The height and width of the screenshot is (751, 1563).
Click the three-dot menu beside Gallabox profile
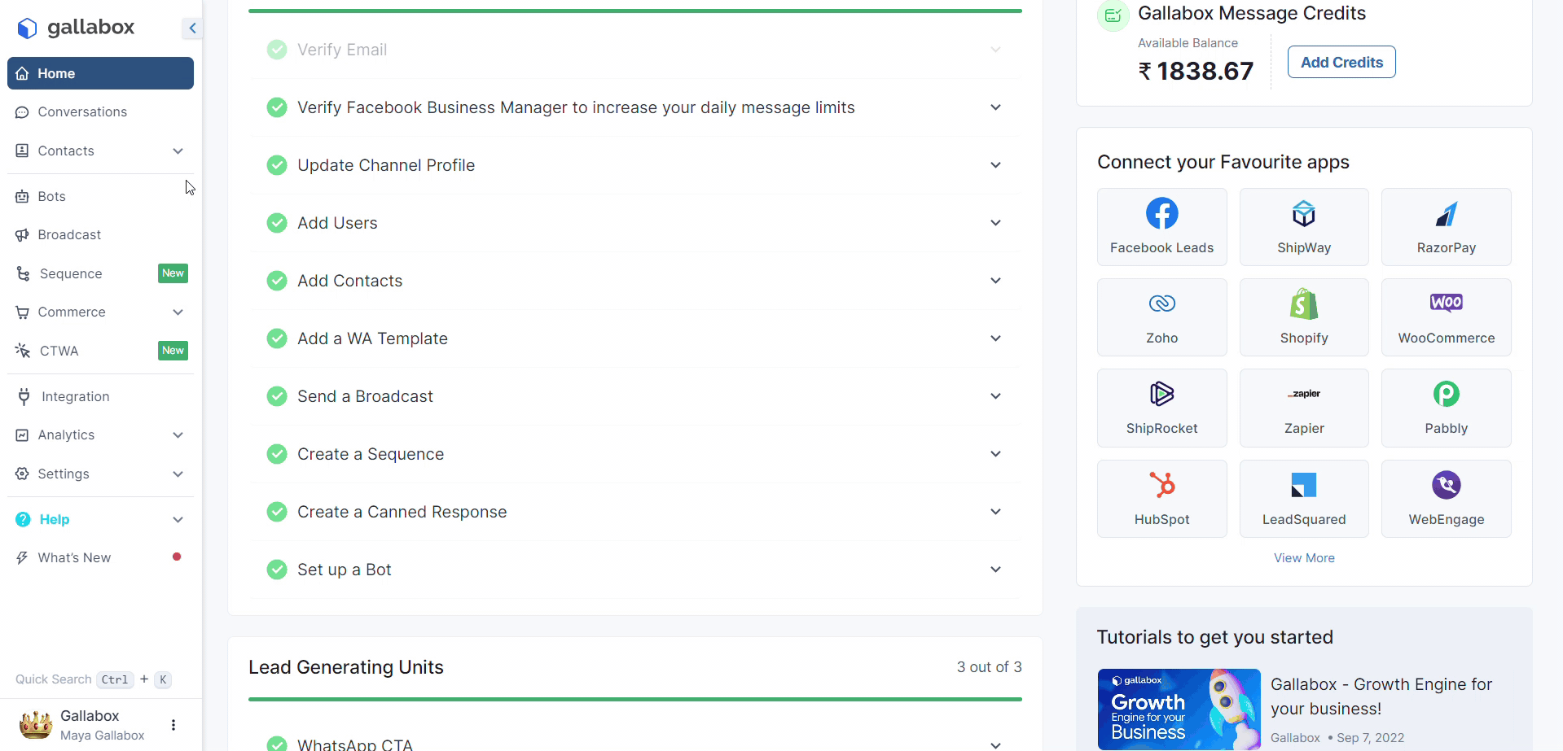point(173,725)
